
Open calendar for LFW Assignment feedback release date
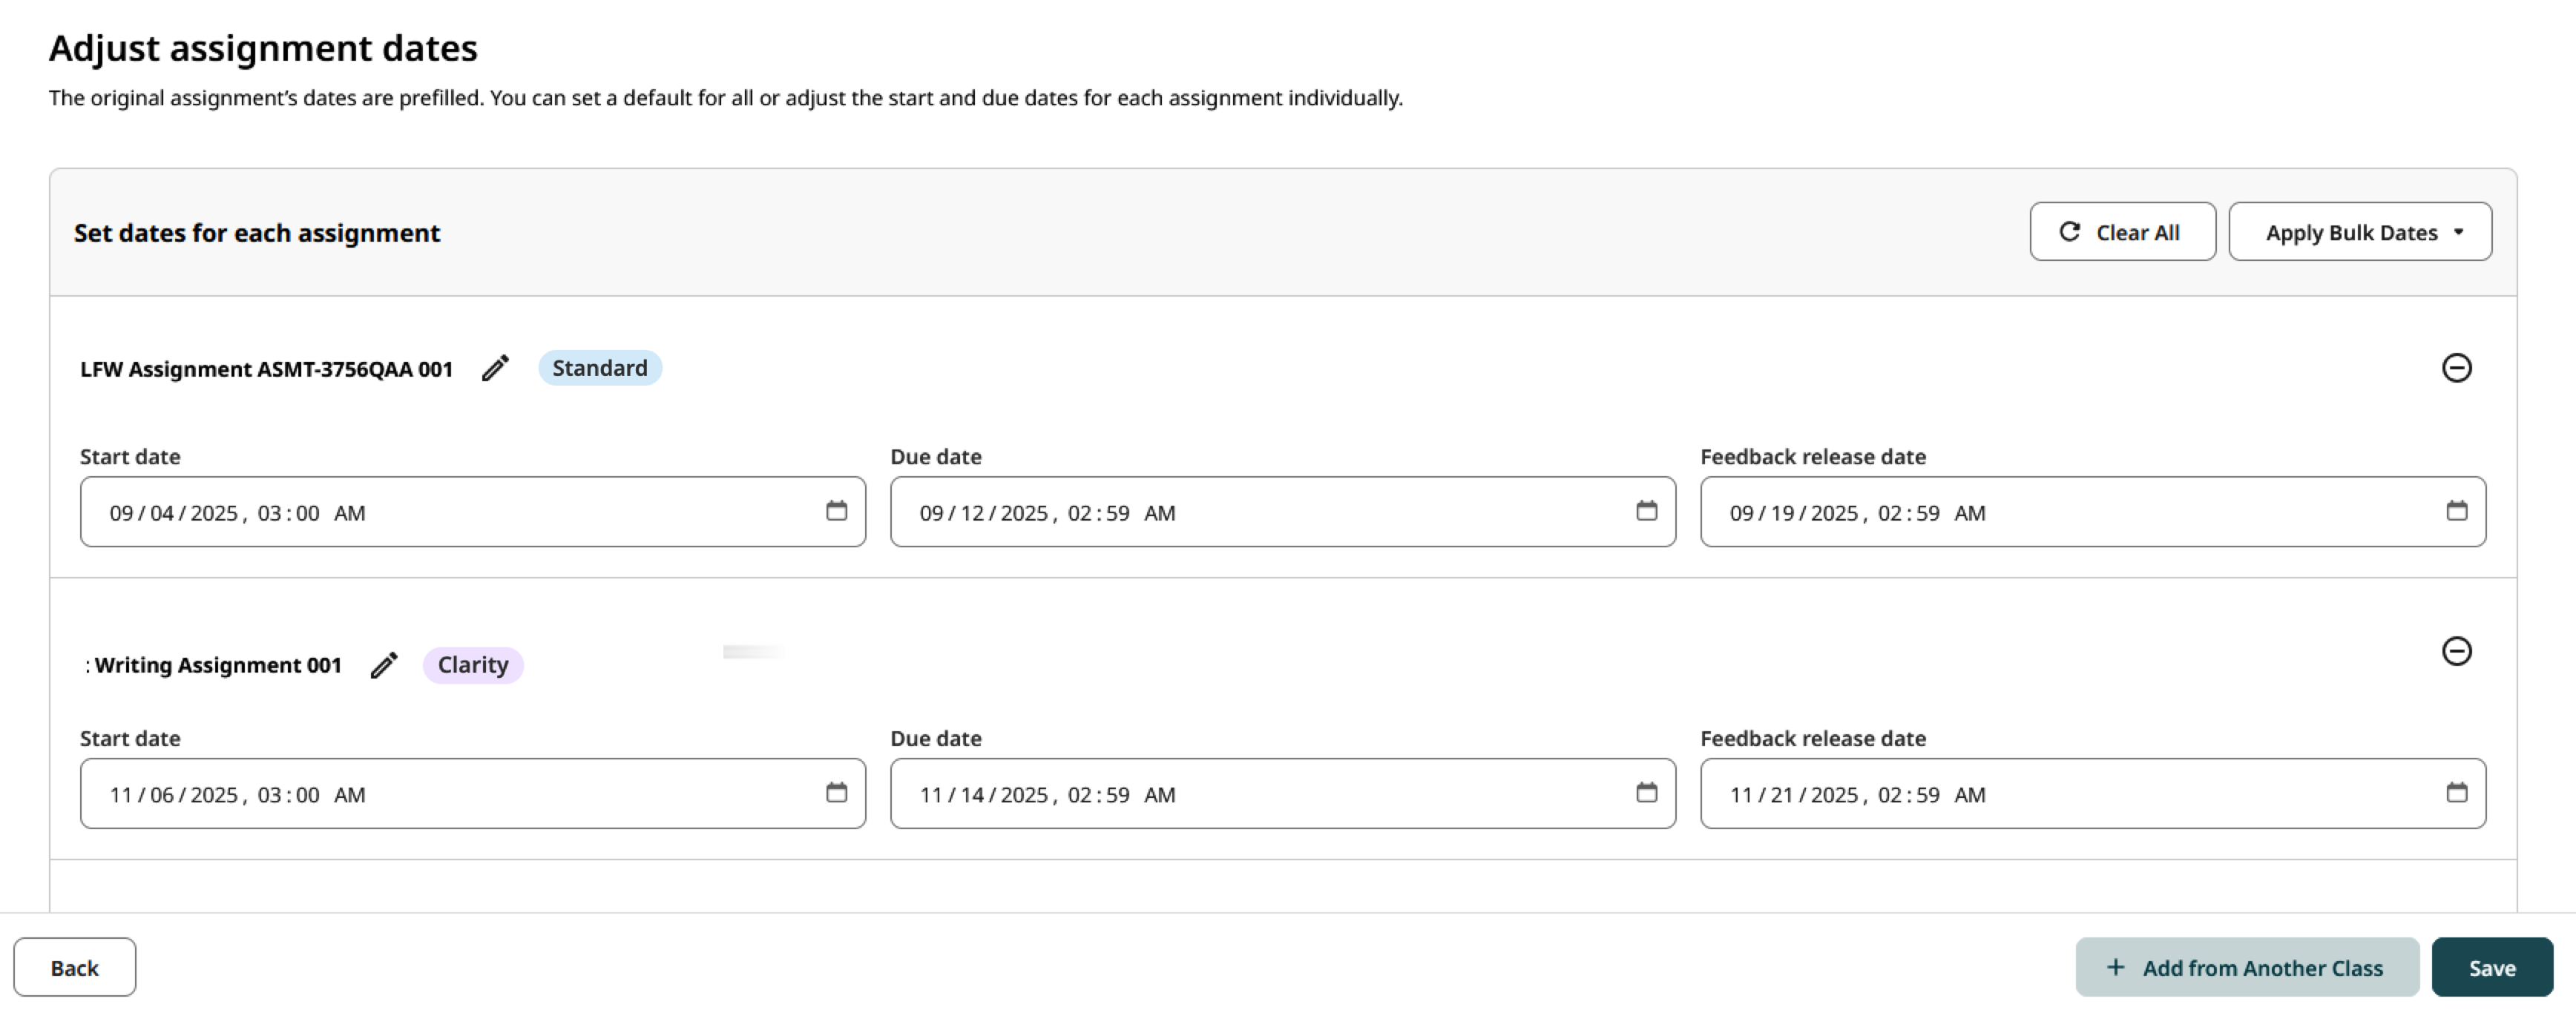point(2456,511)
